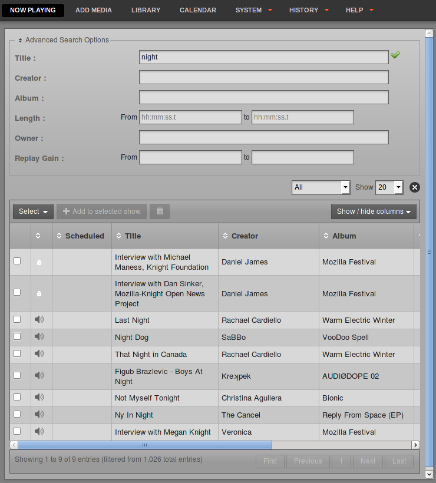Go to NOW PLAYING tab

click(x=33, y=10)
